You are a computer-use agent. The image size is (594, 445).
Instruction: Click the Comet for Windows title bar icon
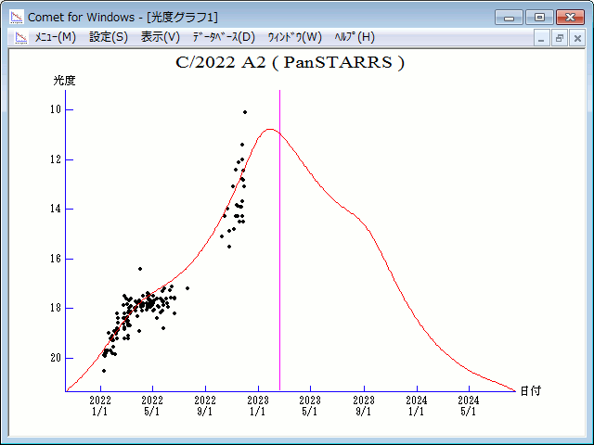pyautogui.click(x=16, y=17)
